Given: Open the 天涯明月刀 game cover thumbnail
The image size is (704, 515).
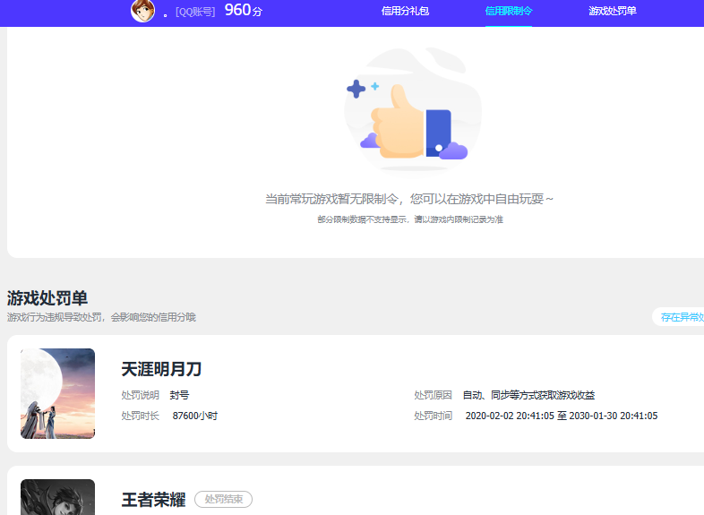Looking at the screenshot, I should coord(57,393).
